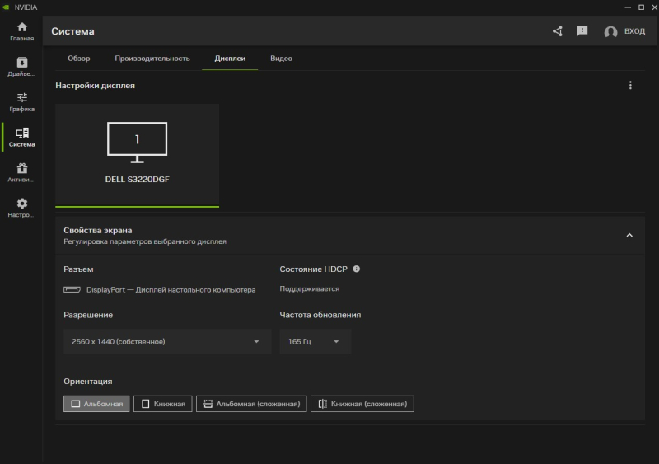Switch to the Обзор tab
The height and width of the screenshot is (464, 659).
[x=79, y=59]
